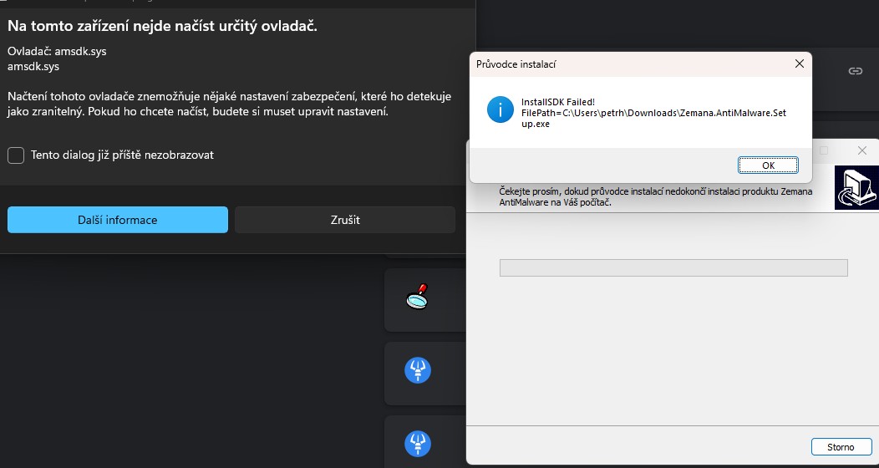The image size is (879, 468).
Task: Open the upper blue trident app icon
Action: pos(418,370)
